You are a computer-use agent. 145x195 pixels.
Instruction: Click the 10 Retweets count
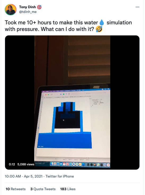(16, 189)
